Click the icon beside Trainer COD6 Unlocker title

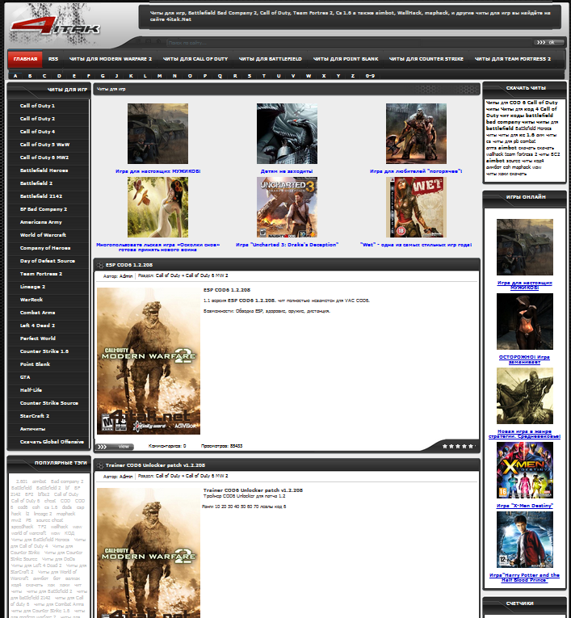tap(100, 465)
